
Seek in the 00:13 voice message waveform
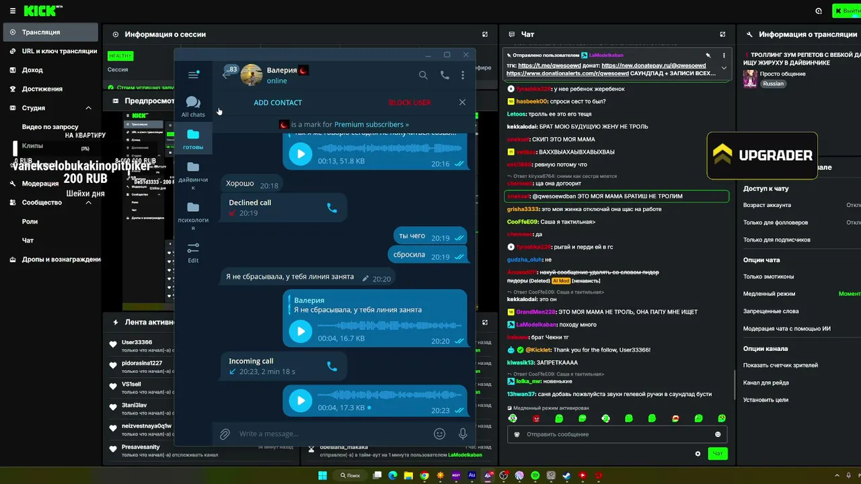[x=390, y=149]
